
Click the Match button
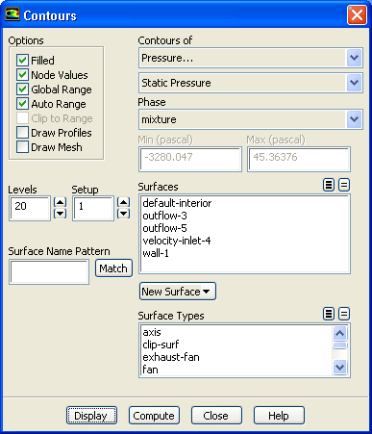113,268
